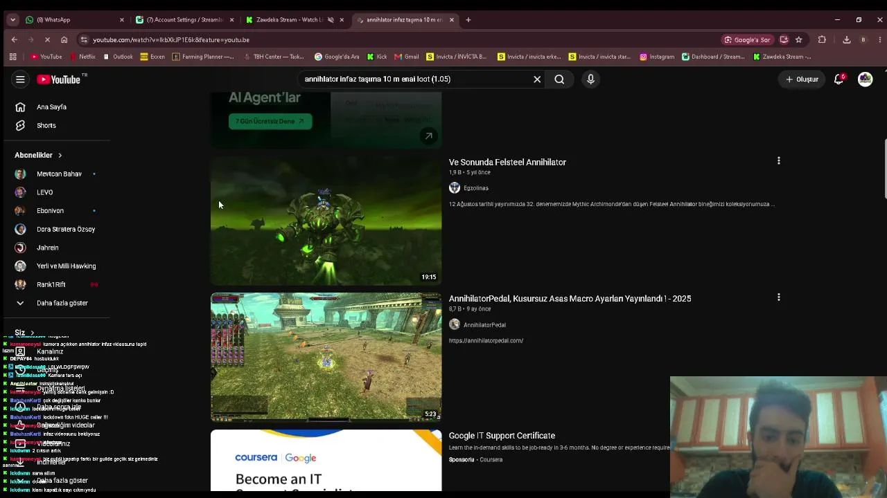Open the browser three-dot menu
Image resolution: width=887 pixels, height=498 pixels.
click(880, 39)
